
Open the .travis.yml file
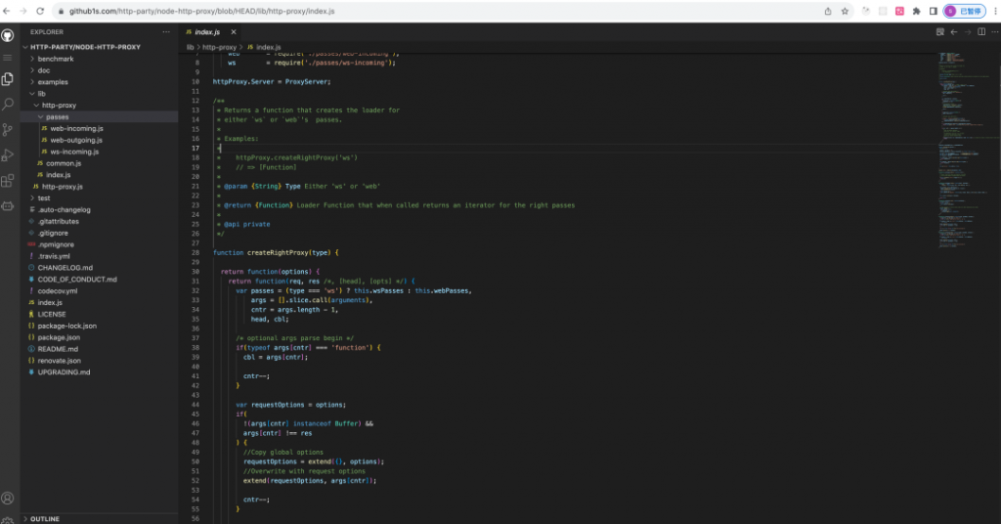point(100,256)
